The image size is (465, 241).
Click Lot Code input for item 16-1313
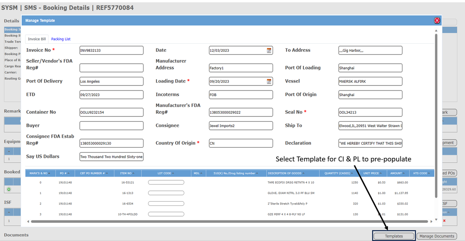click(166, 193)
